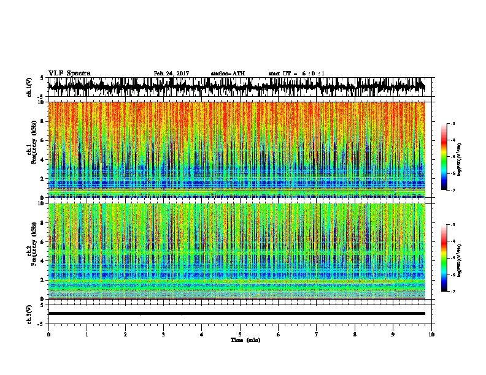Click the '8' kHz tick on the ch.1 frequency axis
486x375 pixels.
point(43,121)
